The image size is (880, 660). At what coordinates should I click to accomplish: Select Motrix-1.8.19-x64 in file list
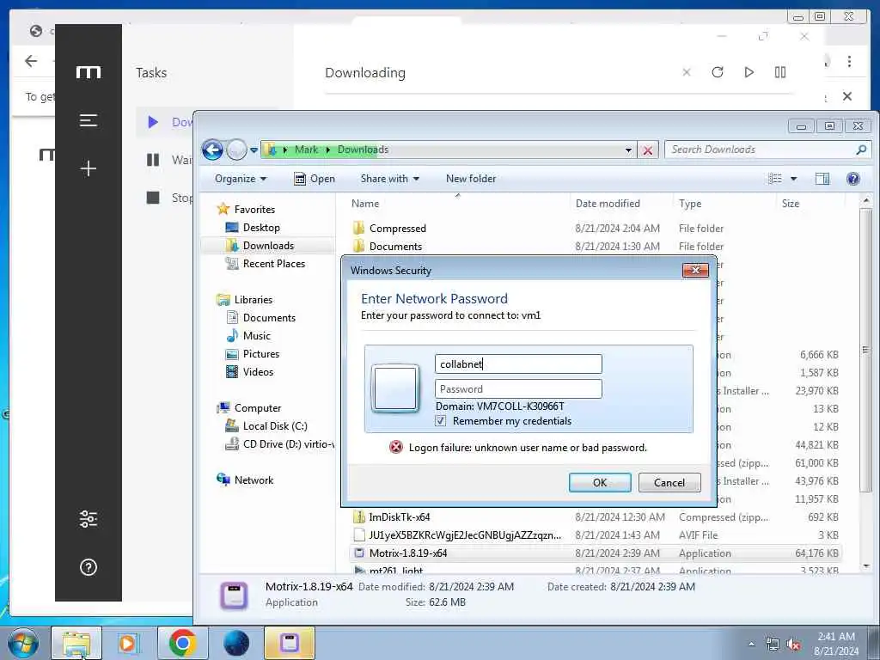408,553
